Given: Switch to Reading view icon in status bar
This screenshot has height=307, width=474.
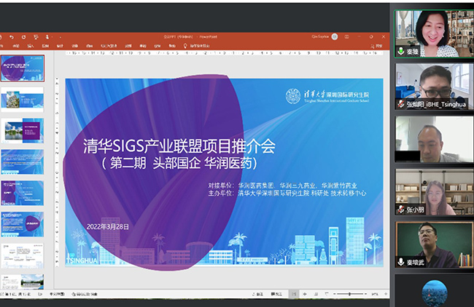Looking at the screenshot, I should coord(316,294).
